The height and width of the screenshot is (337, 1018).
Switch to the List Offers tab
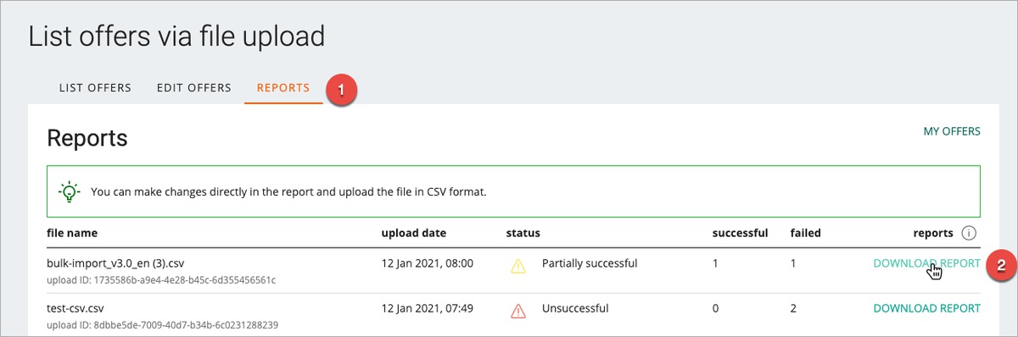[95, 88]
